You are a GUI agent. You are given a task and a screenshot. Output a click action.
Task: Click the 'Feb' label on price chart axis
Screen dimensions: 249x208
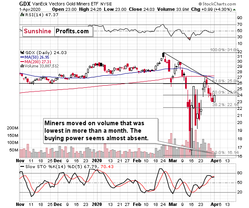[x=137, y=161]
